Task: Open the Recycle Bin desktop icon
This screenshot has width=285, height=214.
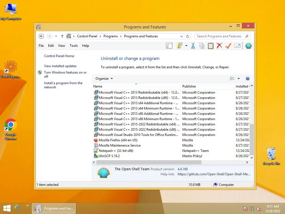Action: pos(271,156)
